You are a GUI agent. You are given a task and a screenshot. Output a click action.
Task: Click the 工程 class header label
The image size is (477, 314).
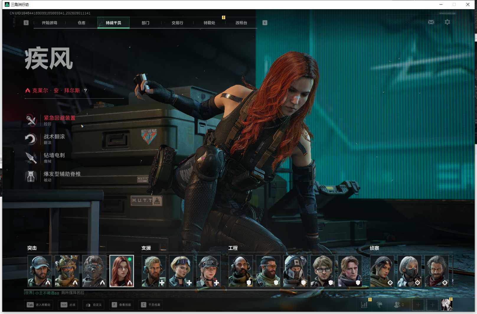tap(233, 248)
